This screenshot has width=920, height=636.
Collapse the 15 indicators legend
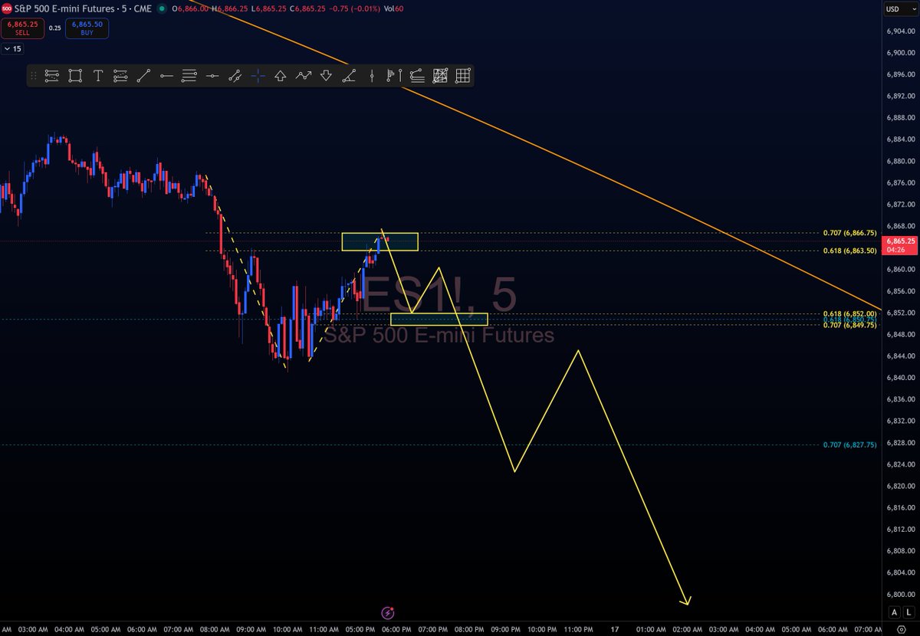pos(12,48)
